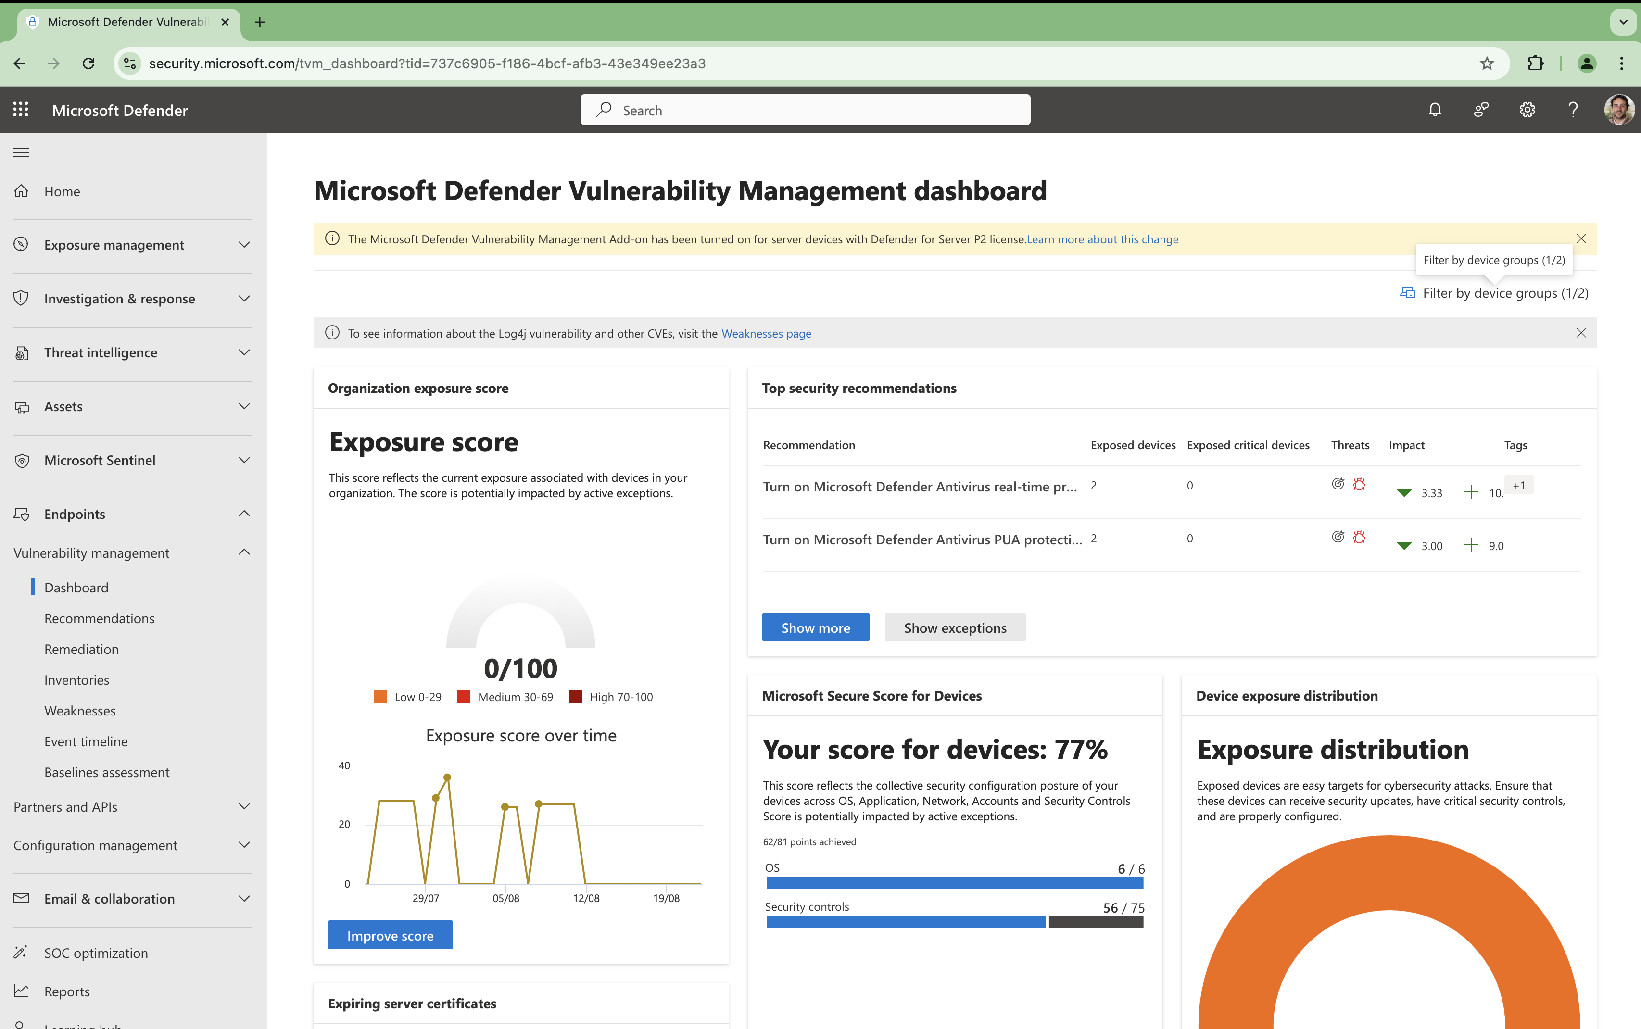Image resolution: width=1641 pixels, height=1029 pixels.
Task: Open Baselines assessment
Action: click(107, 772)
